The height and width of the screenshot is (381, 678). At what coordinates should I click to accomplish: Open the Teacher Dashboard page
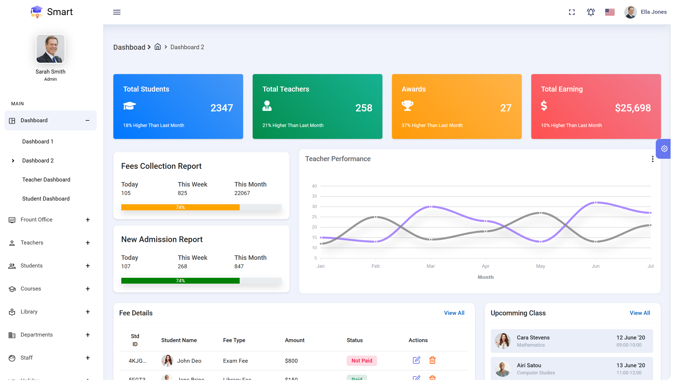click(x=46, y=179)
